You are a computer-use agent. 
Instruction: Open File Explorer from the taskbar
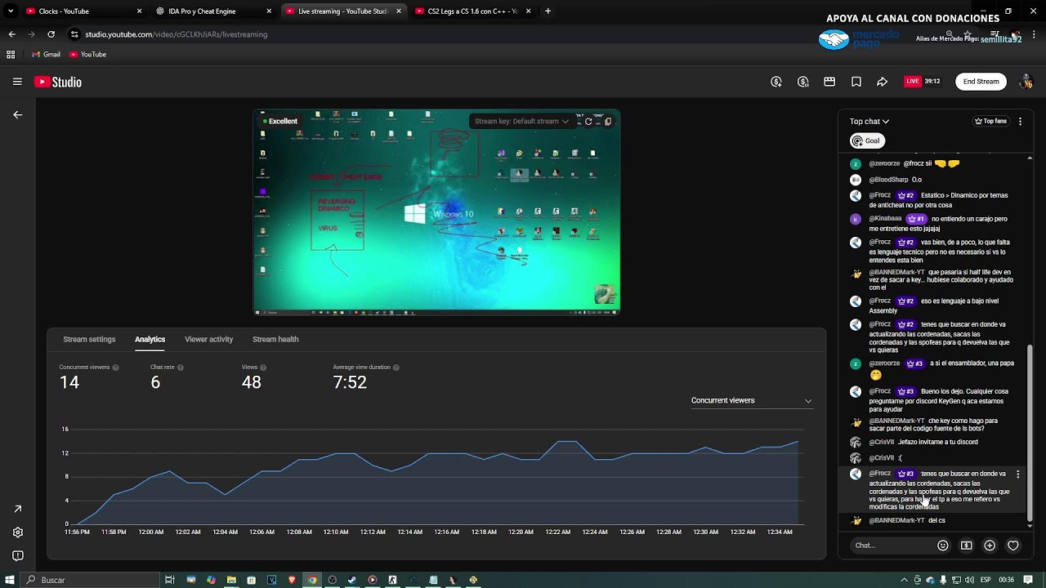[231, 580]
